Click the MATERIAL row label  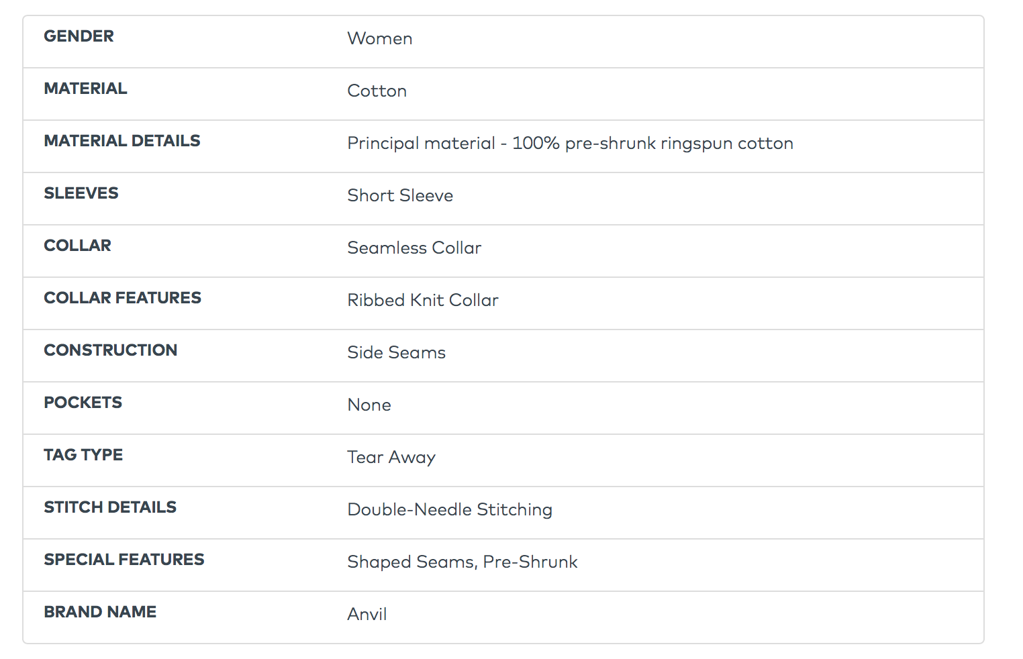click(85, 89)
